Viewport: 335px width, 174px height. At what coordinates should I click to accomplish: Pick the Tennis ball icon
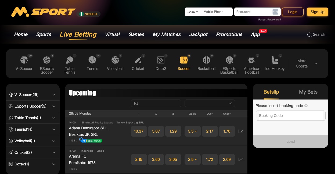(92, 60)
